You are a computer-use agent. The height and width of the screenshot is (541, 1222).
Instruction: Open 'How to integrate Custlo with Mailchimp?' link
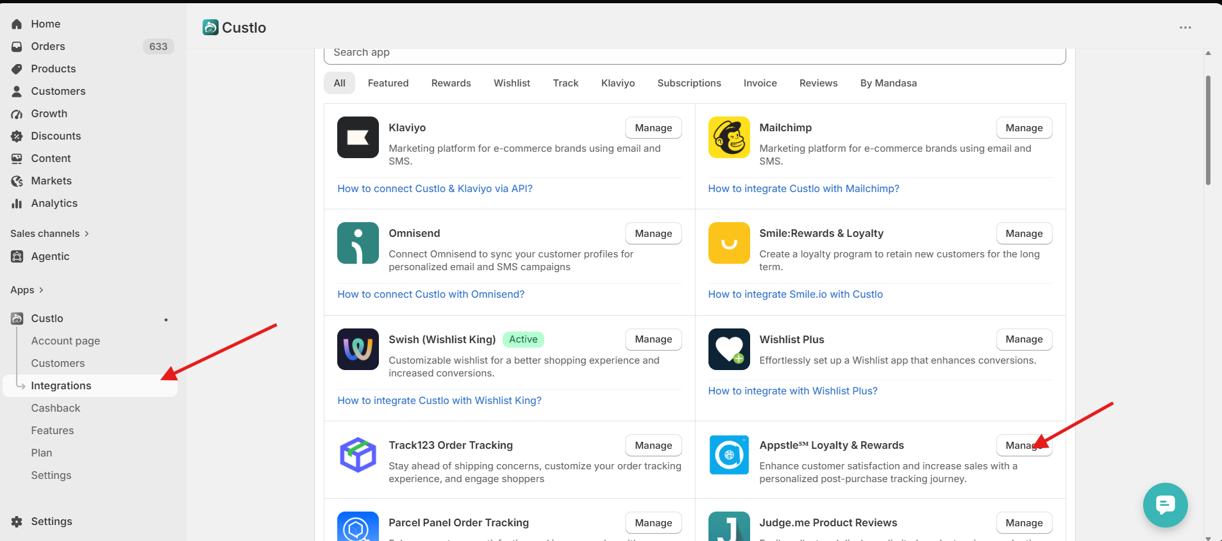[x=803, y=189]
